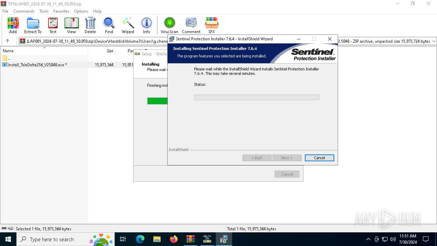Open the View toolbar icon
The image size is (437, 246).
coord(71,26)
